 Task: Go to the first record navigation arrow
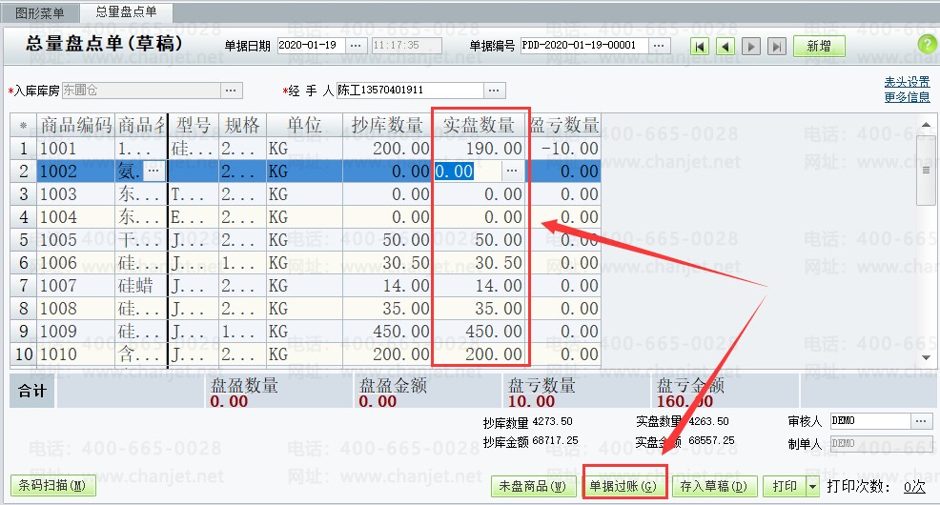click(x=700, y=46)
